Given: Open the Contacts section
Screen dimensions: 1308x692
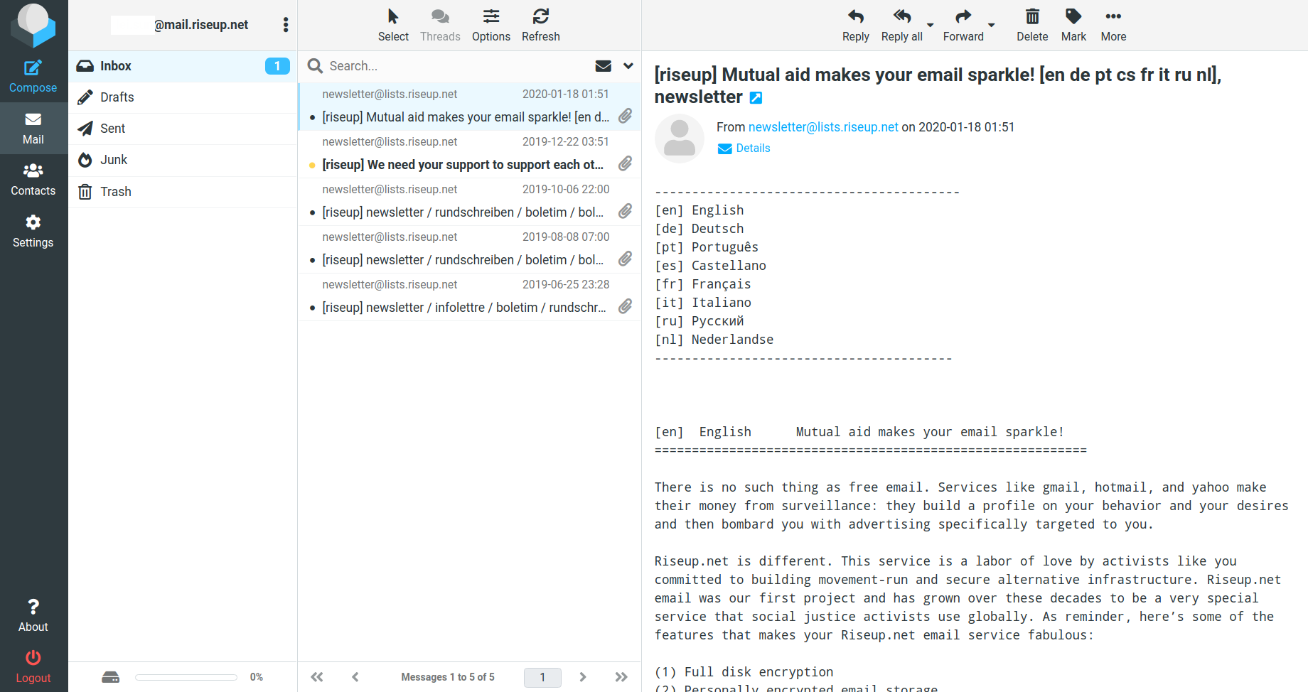Looking at the screenshot, I should click(x=33, y=180).
